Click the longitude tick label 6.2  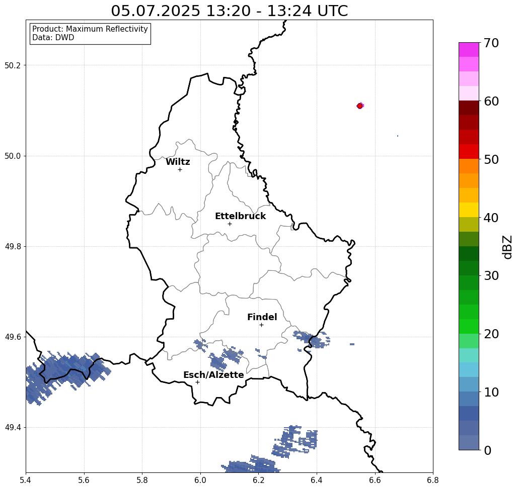(258, 480)
